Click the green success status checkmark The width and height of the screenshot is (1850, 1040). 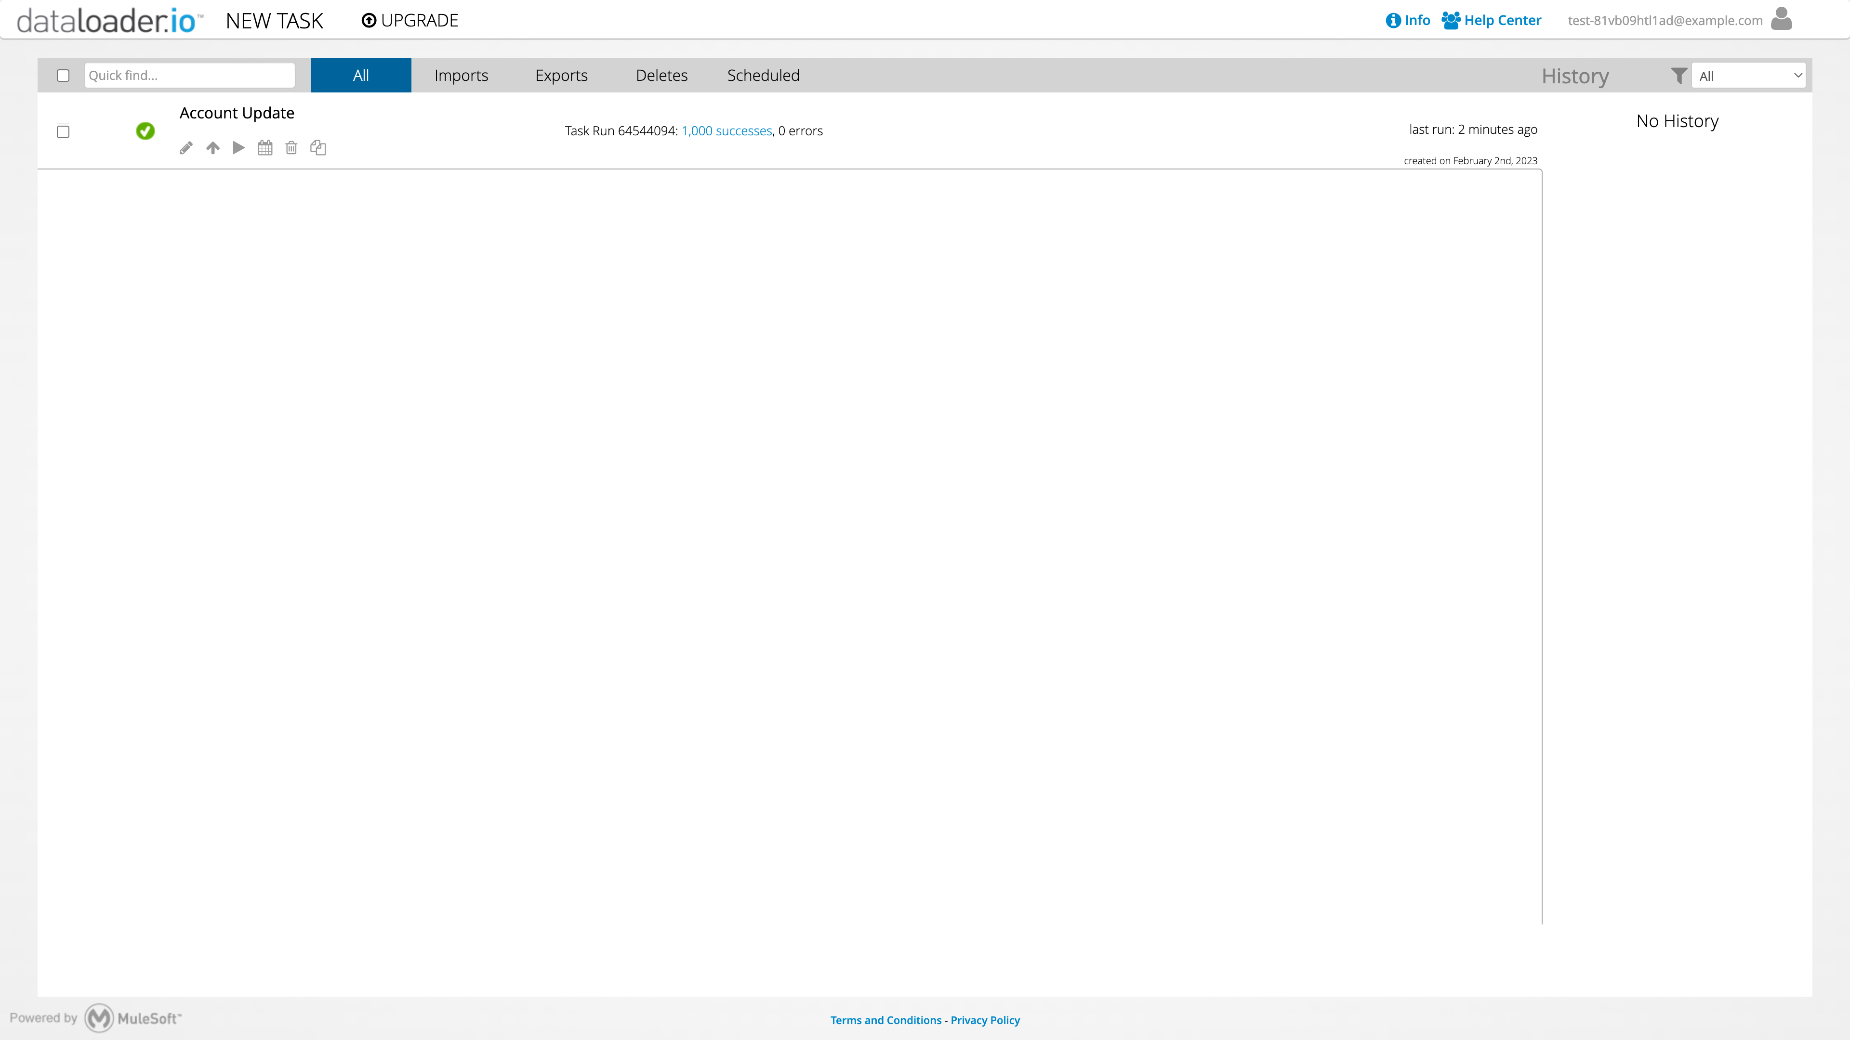(145, 131)
